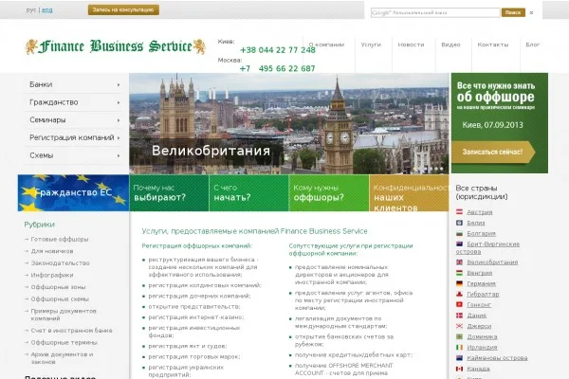Open the Счет в иностранном банке rubric

click(x=71, y=331)
